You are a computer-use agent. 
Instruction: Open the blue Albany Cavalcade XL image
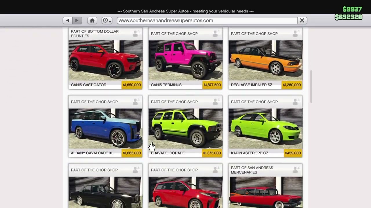point(105,129)
